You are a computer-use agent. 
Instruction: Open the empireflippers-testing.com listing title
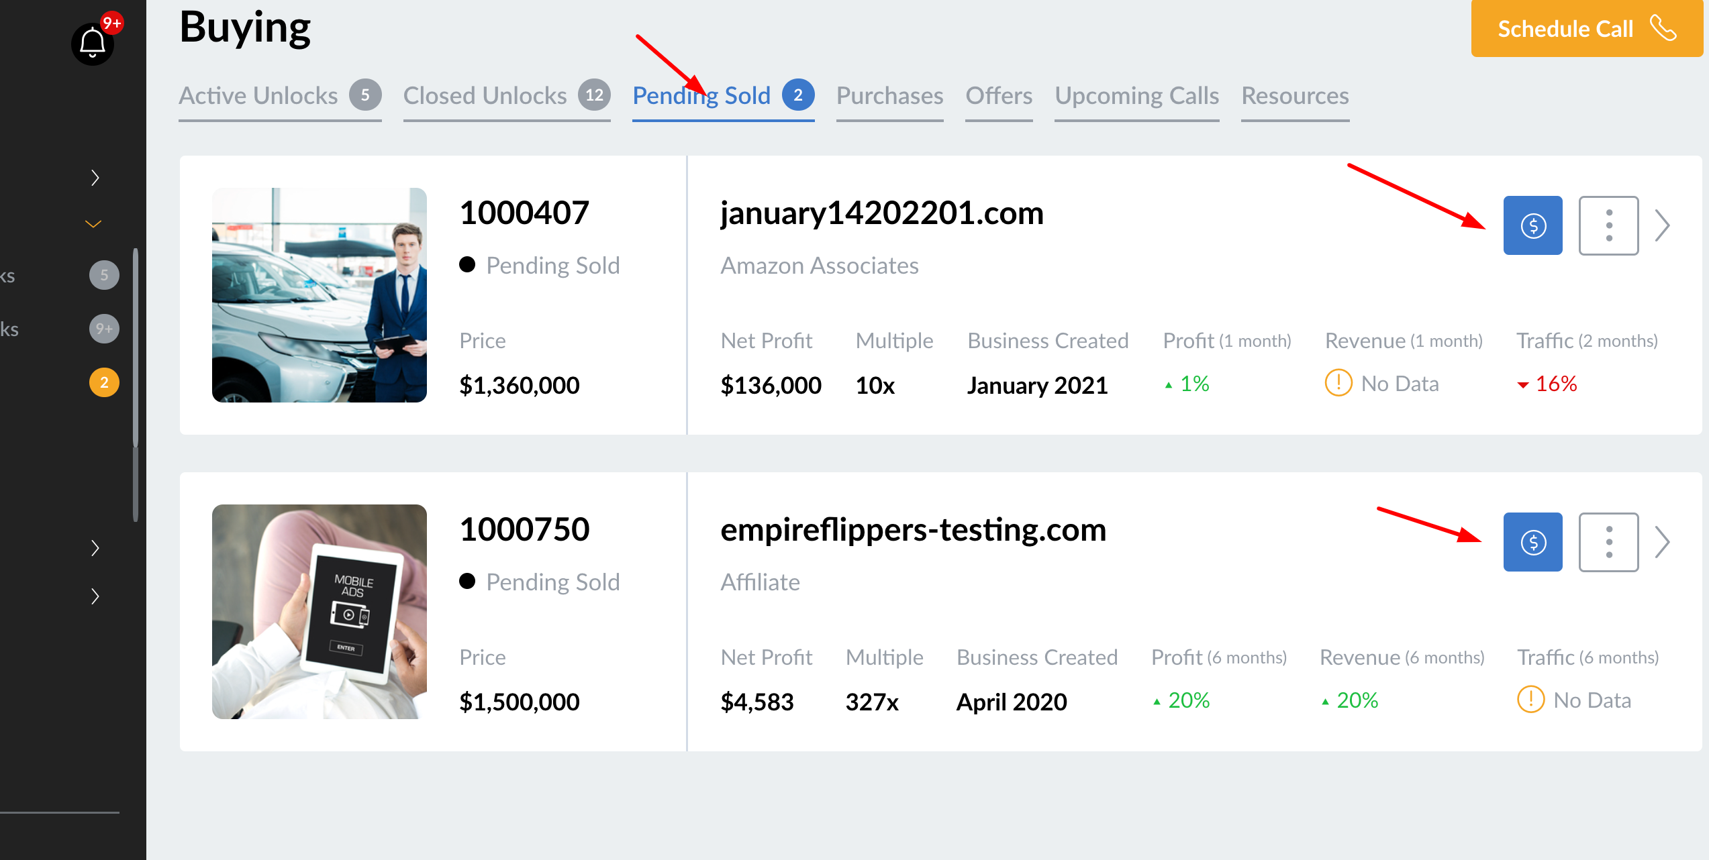[913, 530]
